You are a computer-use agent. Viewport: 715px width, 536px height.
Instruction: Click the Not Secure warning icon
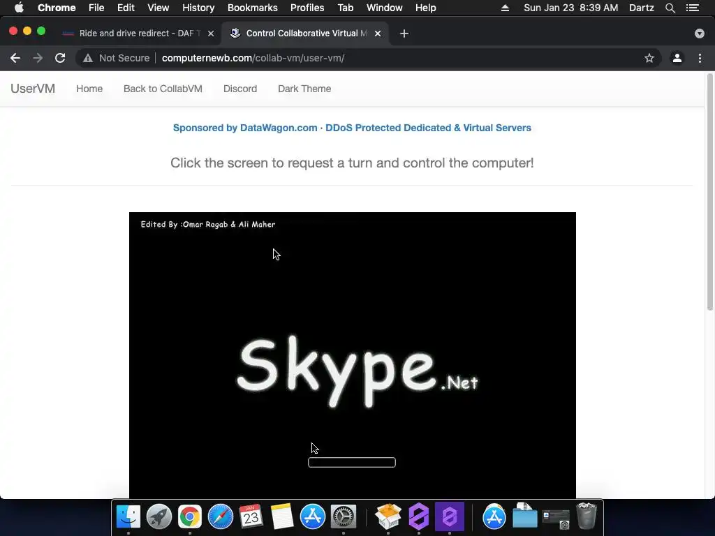coord(88,58)
